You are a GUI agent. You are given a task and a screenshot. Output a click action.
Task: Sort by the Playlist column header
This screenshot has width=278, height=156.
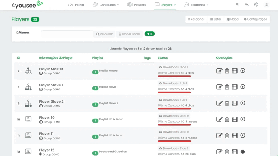click(x=98, y=57)
